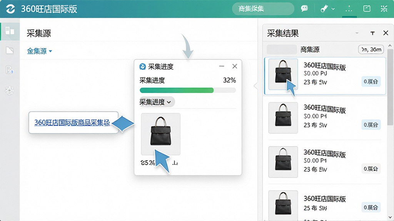The height and width of the screenshot is (221, 394).
Task: Click the results panel scrollbar down arrow
Action: (390, 217)
